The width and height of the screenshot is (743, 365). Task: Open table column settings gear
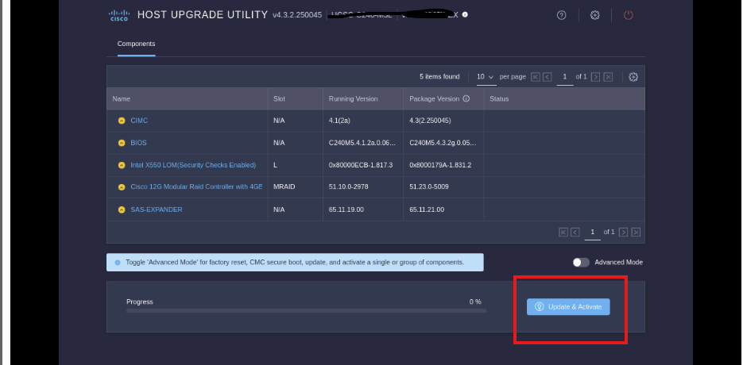(x=633, y=77)
